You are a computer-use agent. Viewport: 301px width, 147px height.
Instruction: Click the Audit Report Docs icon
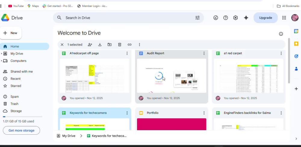(141, 53)
